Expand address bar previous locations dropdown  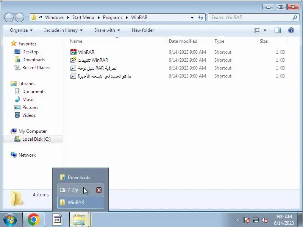coord(192,17)
